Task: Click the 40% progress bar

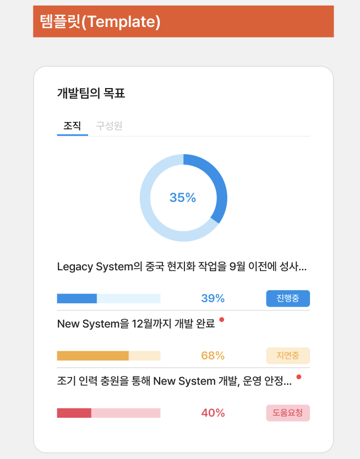Action: point(109,413)
